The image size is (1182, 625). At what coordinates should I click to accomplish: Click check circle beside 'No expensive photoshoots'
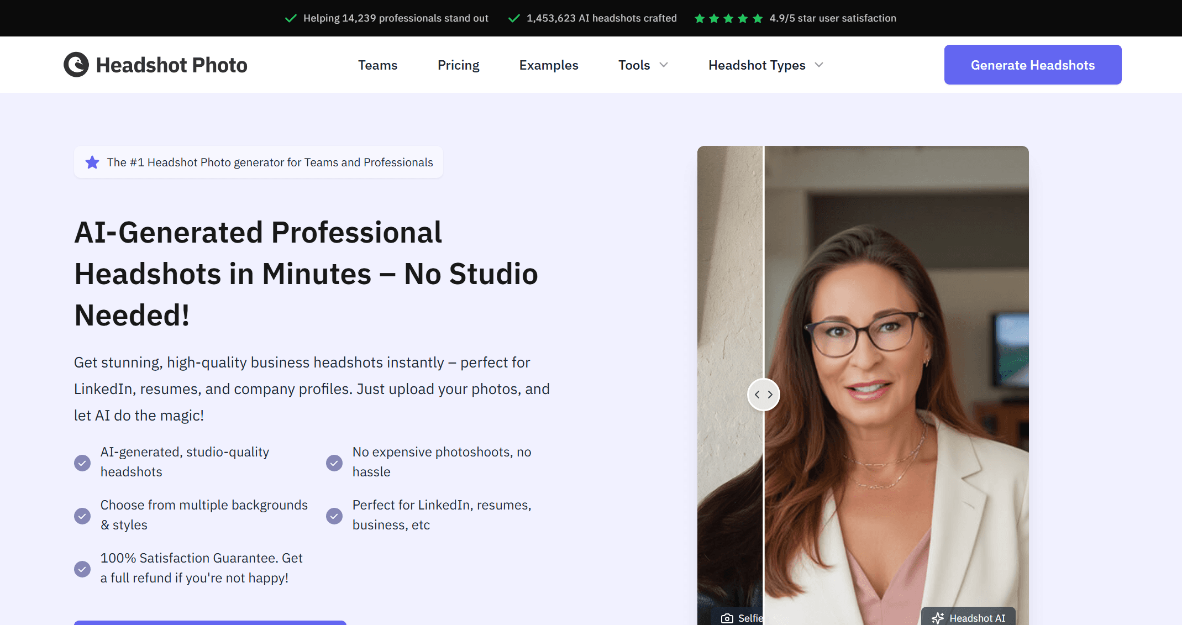click(x=334, y=463)
